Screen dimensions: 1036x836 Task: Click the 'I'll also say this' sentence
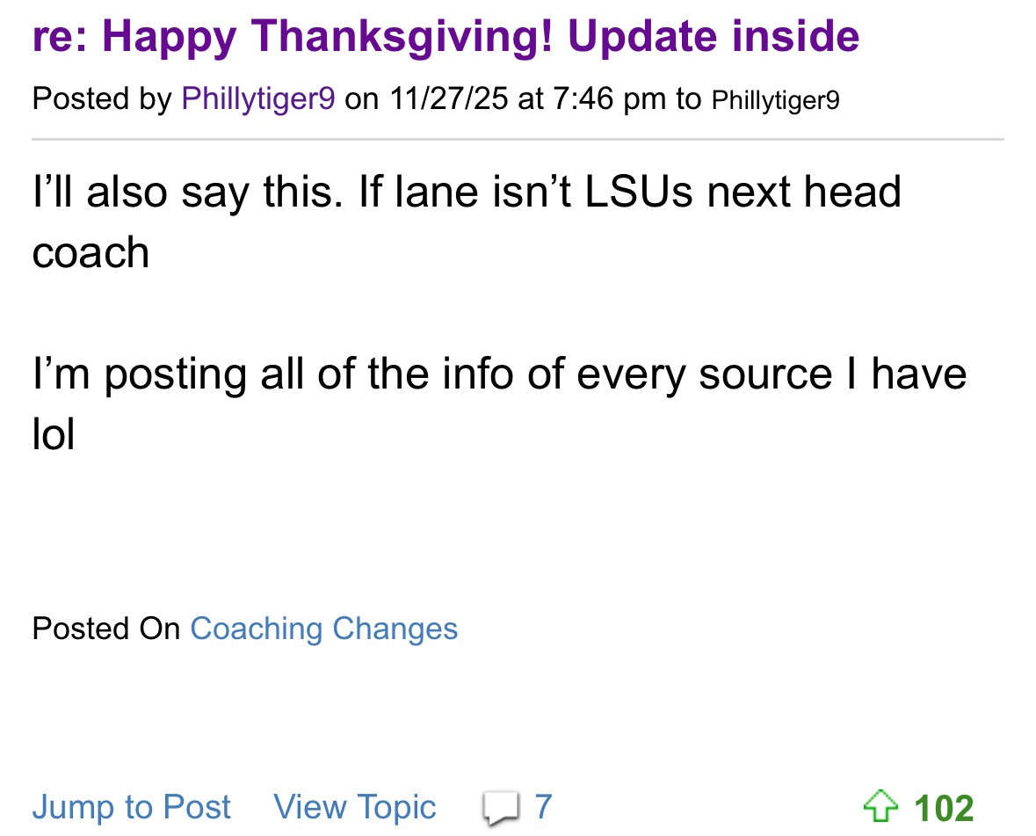(187, 193)
